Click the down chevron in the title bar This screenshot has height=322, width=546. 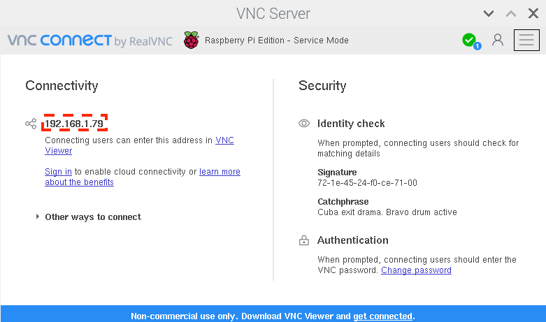click(x=489, y=13)
